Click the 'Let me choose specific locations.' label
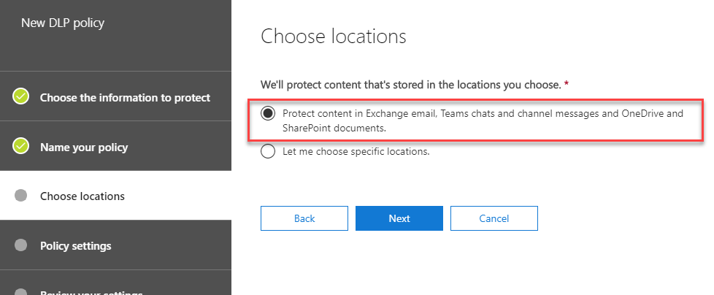This screenshot has width=714, height=295. (x=356, y=151)
